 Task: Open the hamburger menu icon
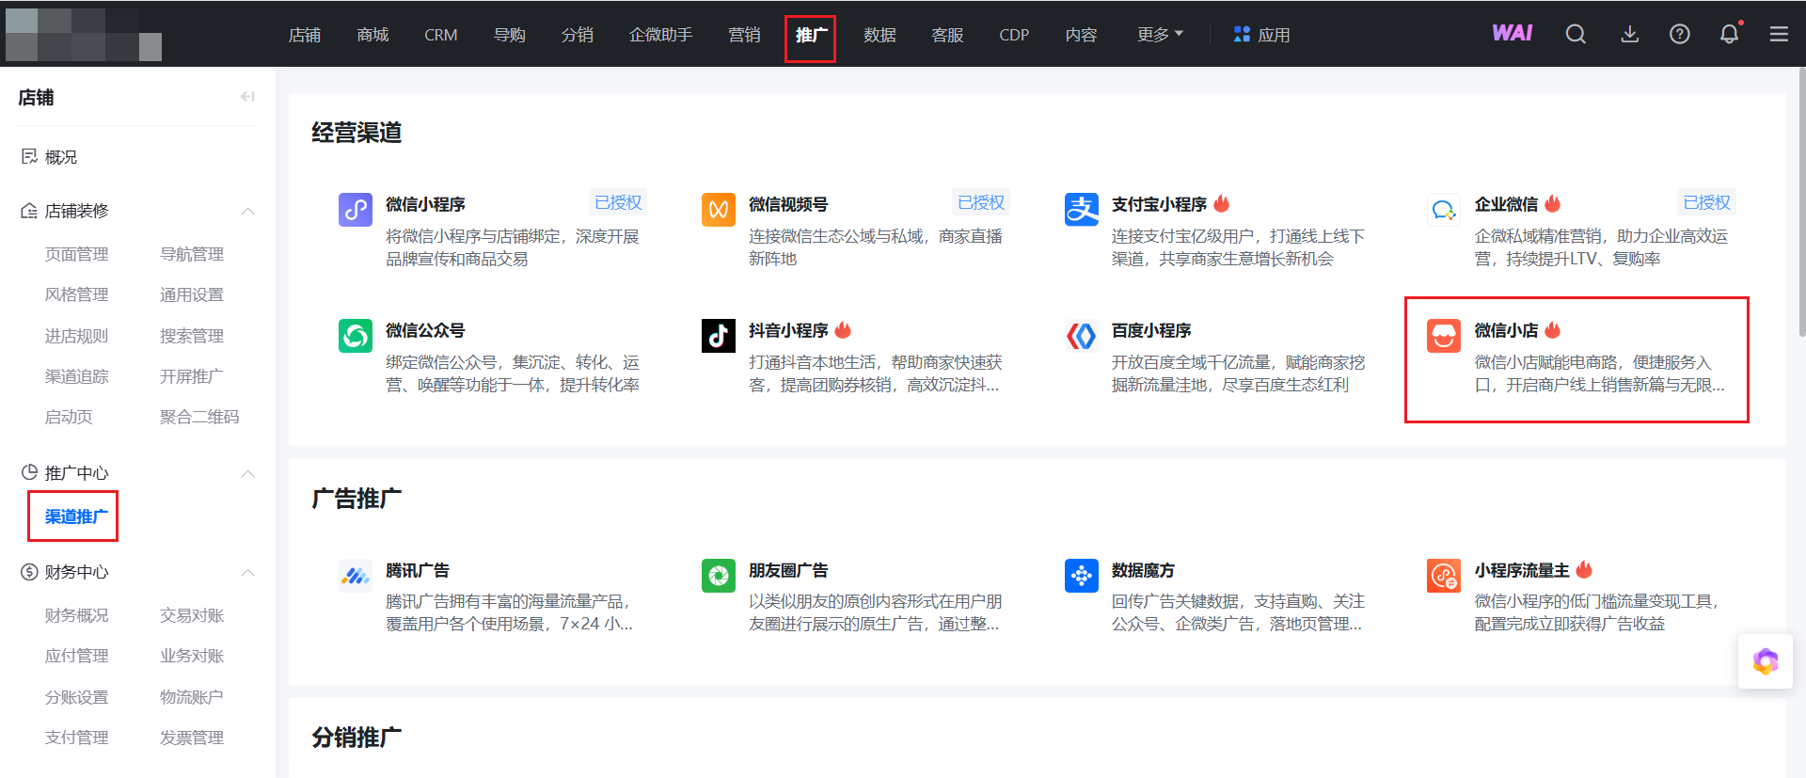pyautogui.click(x=1779, y=35)
